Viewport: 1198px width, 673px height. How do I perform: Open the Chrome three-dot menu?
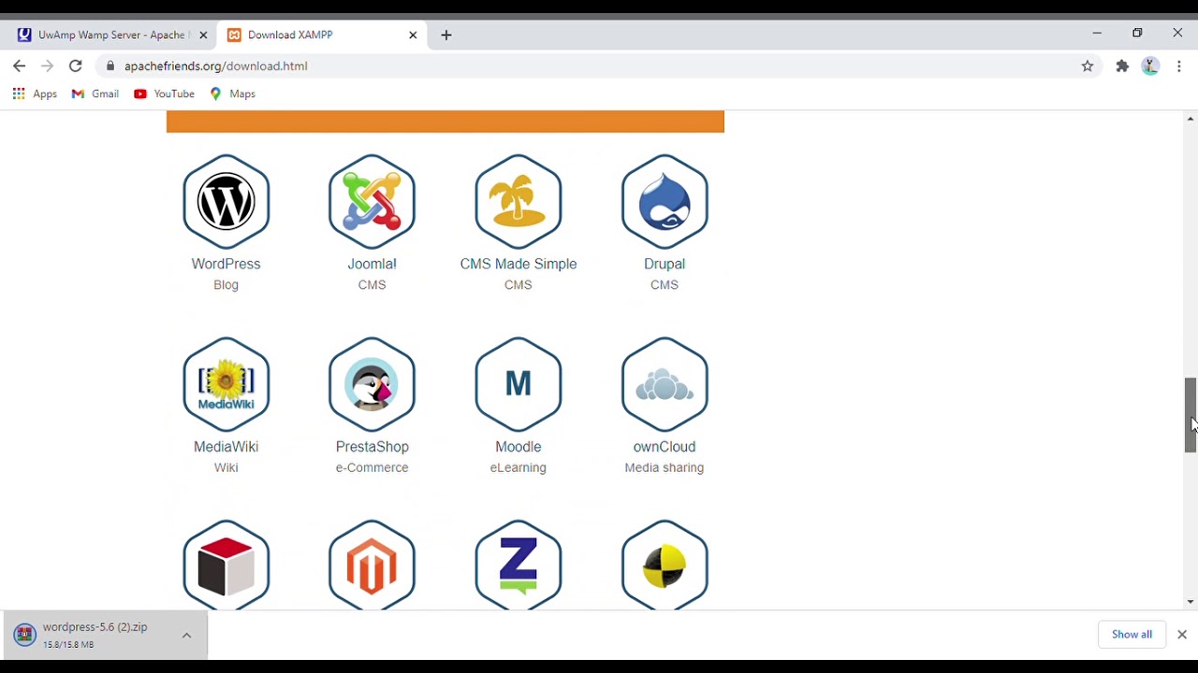pyautogui.click(x=1179, y=66)
